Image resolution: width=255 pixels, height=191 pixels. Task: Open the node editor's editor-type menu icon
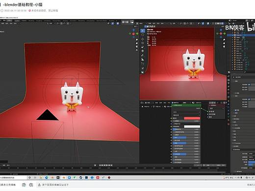pos(142,103)
